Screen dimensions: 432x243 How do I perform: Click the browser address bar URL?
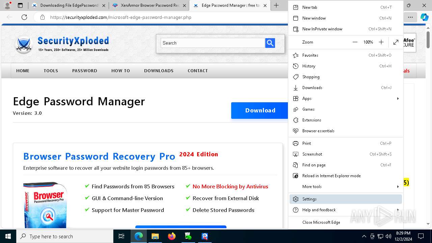(x=121, y=17)
